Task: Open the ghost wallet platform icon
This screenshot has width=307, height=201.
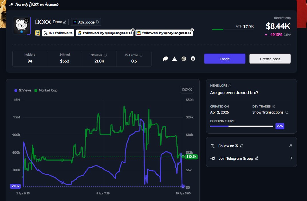Action: (165, 58)
